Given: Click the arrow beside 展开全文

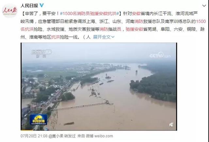Looking at the screenshot, I should click(x=113, y=37).
